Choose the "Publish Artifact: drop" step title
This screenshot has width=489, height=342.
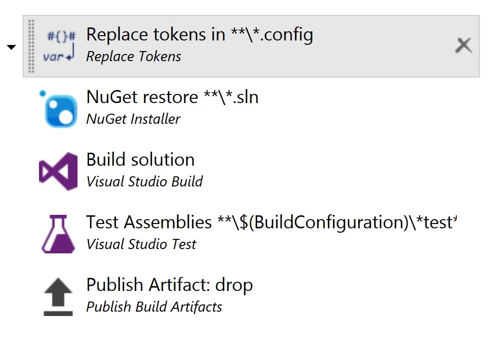click(x=169, y=285)
